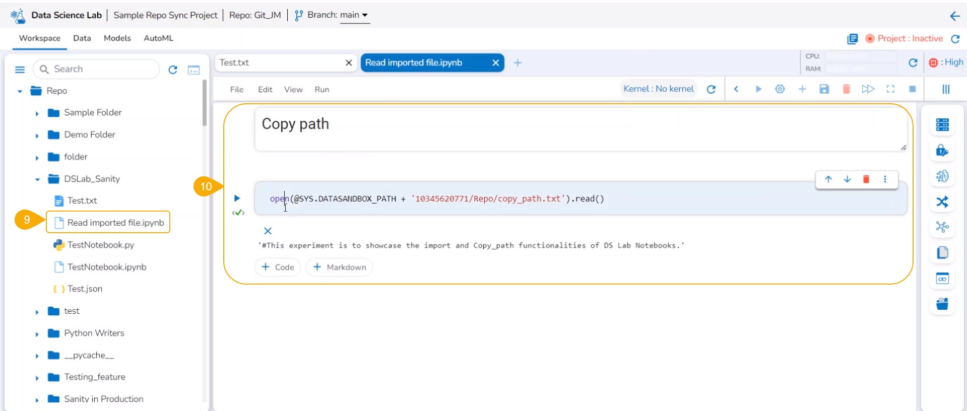967x411 pixels.
Task: Toggle fullscreen mode for the notebook
Action: click(890, 89)
